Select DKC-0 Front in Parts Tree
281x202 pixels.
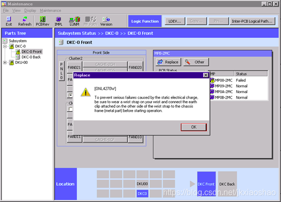tap(32, 52)
